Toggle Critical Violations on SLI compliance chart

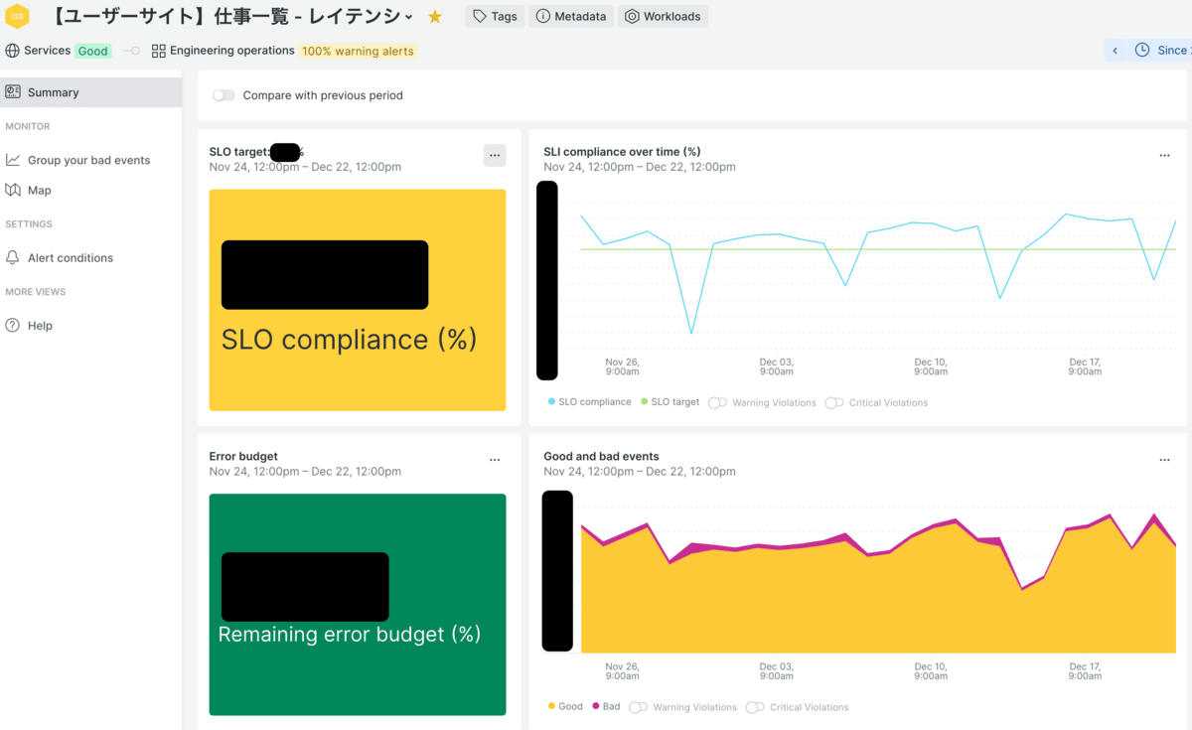(834, 402)
